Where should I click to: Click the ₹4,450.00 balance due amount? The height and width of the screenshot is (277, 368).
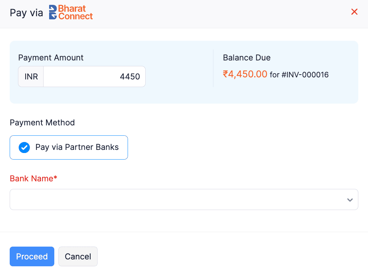(x=245, y=74)
